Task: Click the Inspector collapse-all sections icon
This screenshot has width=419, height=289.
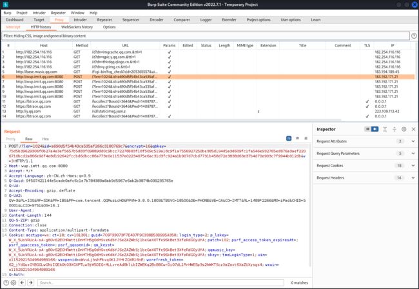Action: (395, 129)
